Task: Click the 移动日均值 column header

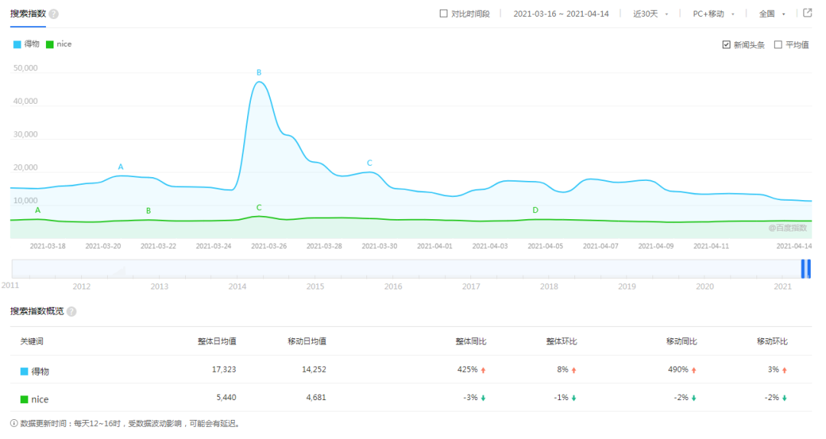Action: tap(307, 342)
